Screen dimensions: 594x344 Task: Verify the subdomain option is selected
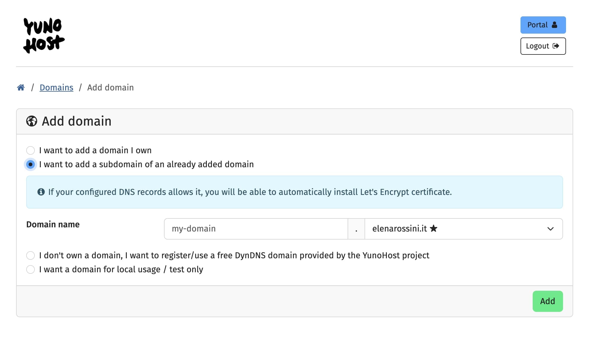tap(30, 164)
